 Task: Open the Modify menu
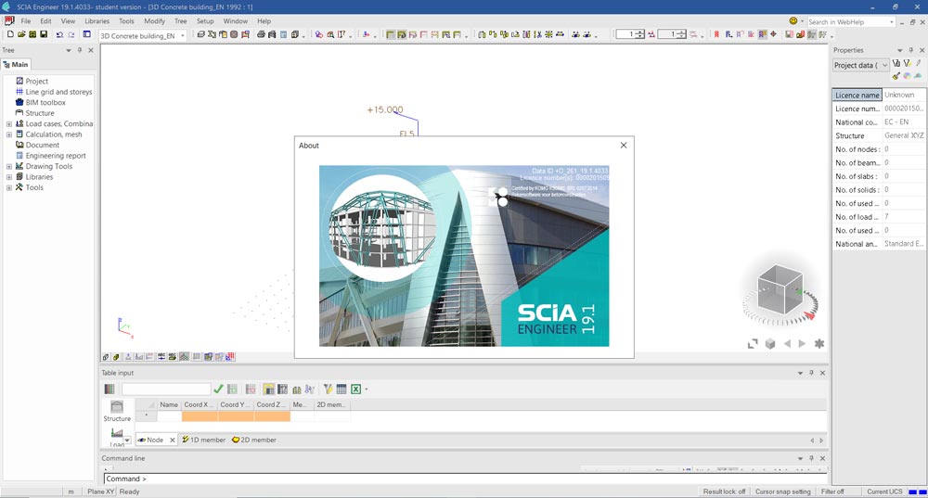(154, 21)
